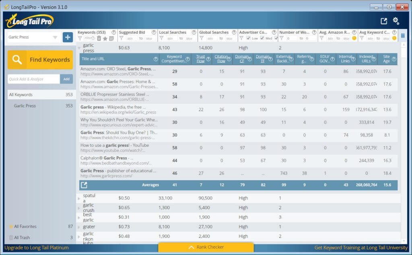Click the export icon in the Averages row

pos(84,185)
